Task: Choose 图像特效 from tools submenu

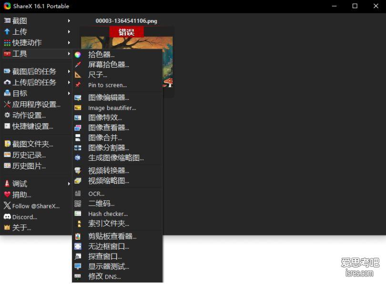Action: click(x=117, y=118)
